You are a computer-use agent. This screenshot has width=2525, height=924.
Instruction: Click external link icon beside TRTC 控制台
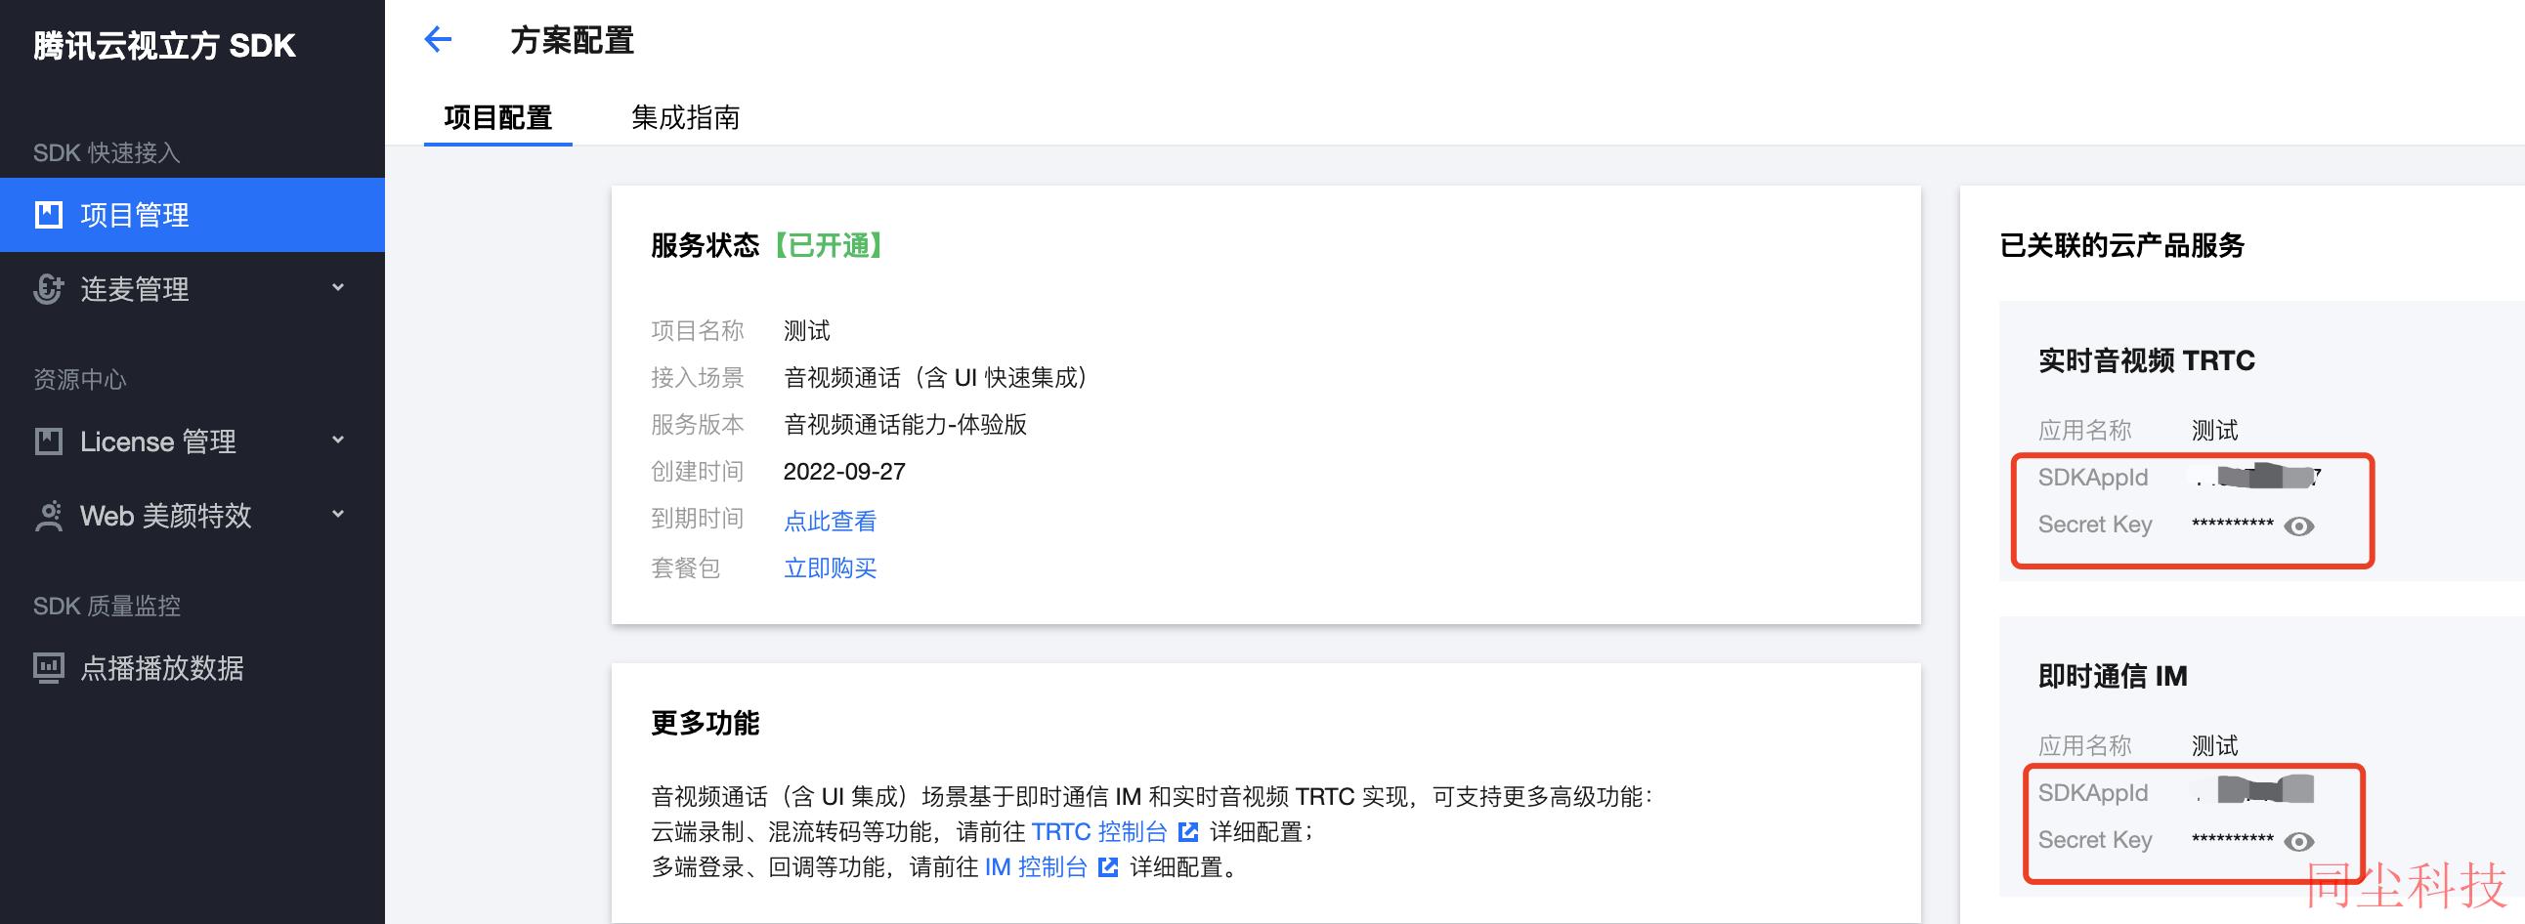[1188, 832]
